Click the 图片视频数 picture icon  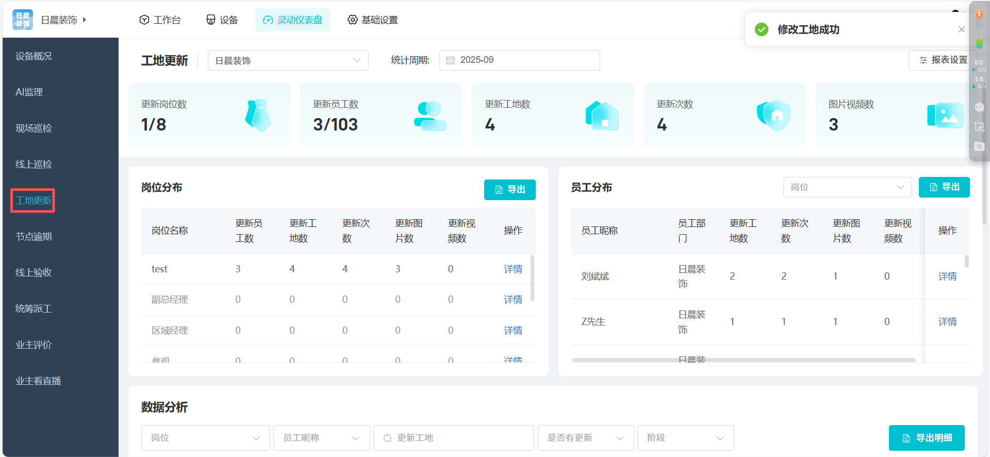(945, 116)
